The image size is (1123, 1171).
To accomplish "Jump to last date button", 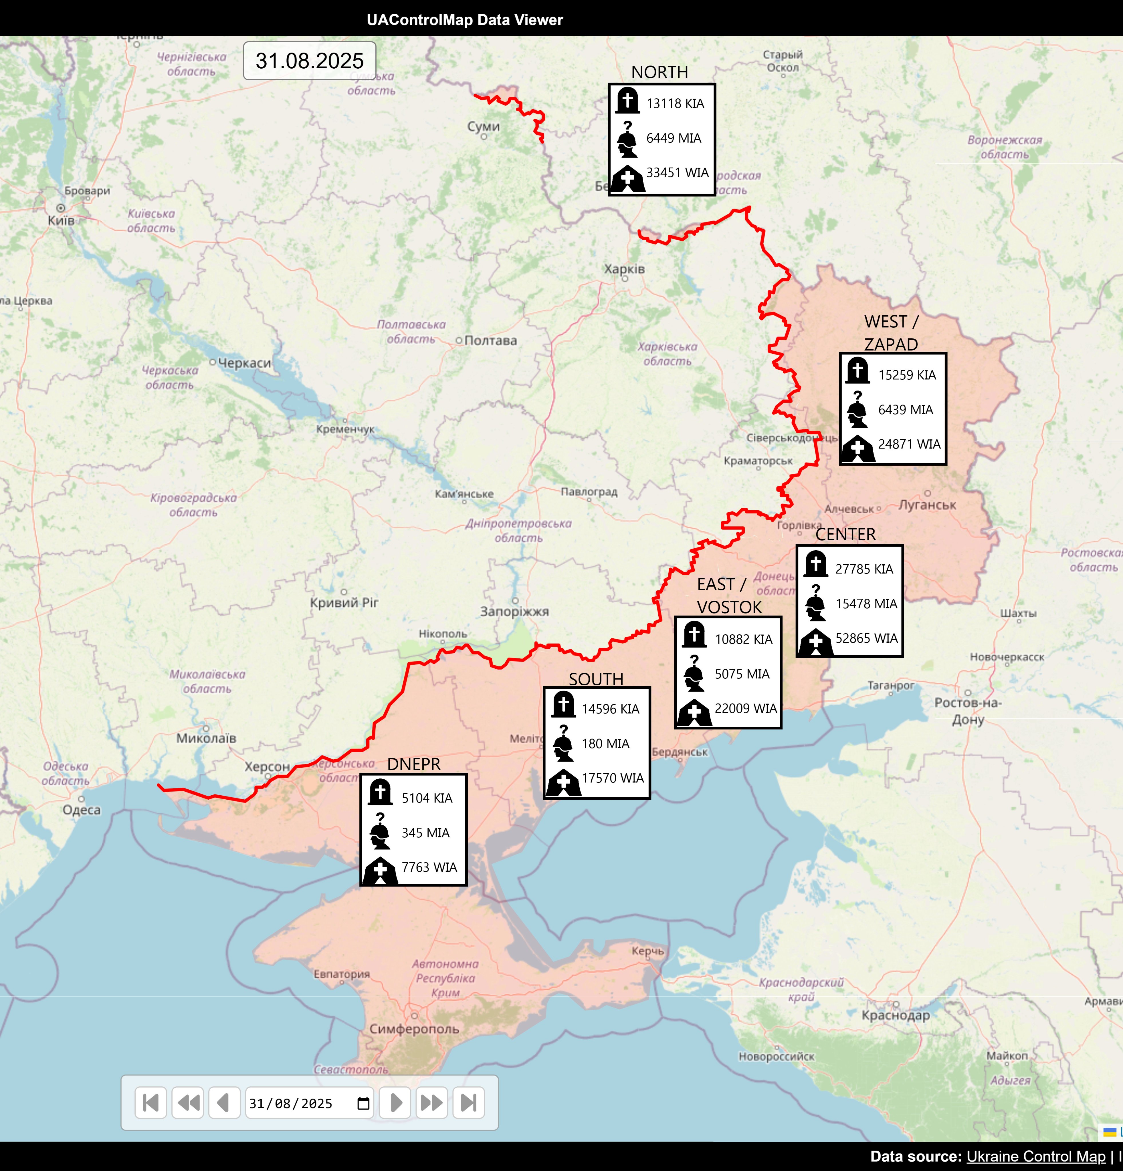I will coord(469,1102).
